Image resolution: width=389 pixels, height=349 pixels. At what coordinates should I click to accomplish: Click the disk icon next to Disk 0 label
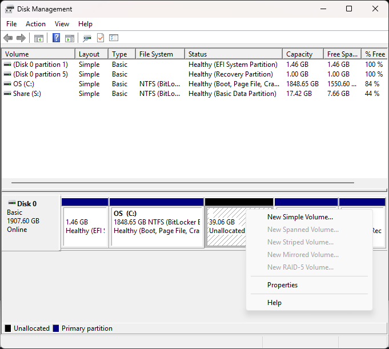(x=12, y=203)
